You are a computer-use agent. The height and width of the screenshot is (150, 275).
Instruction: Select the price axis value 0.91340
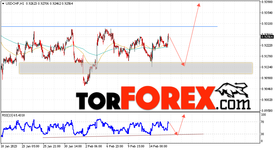[x=267, y=67]
